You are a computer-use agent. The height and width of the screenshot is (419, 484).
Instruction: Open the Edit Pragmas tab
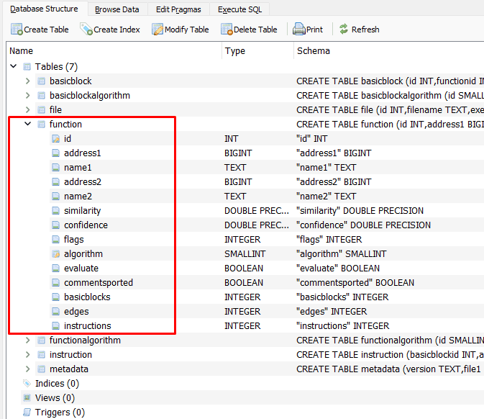[178, 9]
